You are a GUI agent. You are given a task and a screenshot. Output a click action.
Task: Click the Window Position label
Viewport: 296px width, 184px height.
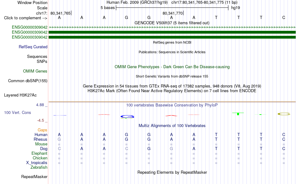[32, 2]
